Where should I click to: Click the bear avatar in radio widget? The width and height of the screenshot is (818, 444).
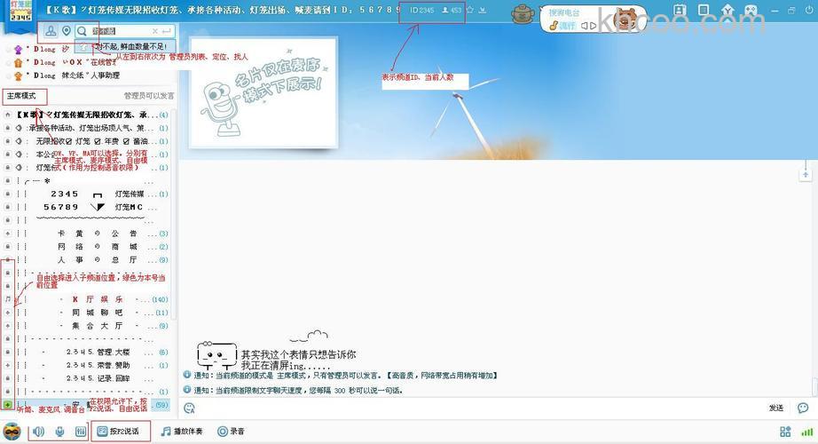[625, 19]
